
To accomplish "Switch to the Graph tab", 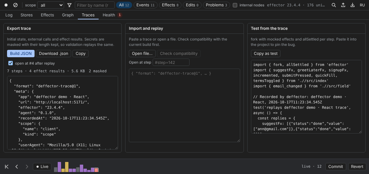I will (68, 15).
